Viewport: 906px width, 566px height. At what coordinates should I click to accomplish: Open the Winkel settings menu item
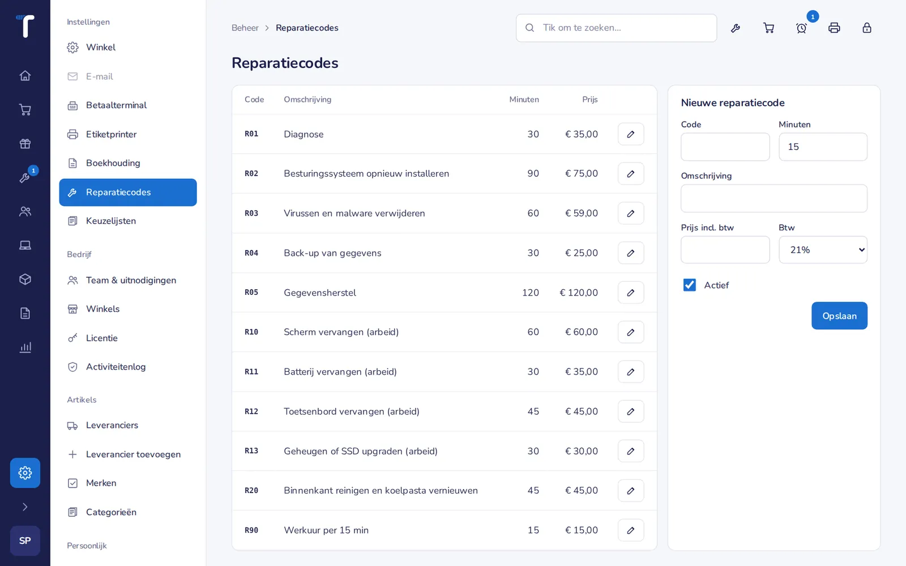click(x=128, y=48)
